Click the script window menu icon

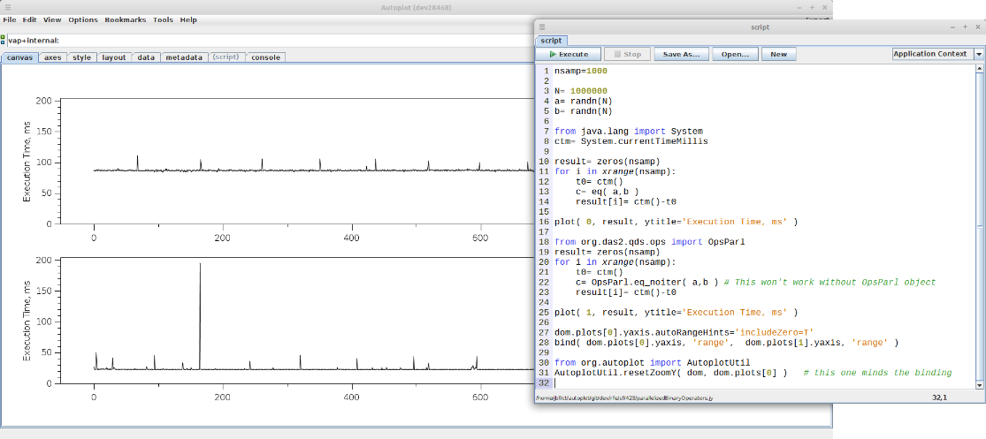pos(542,27)
